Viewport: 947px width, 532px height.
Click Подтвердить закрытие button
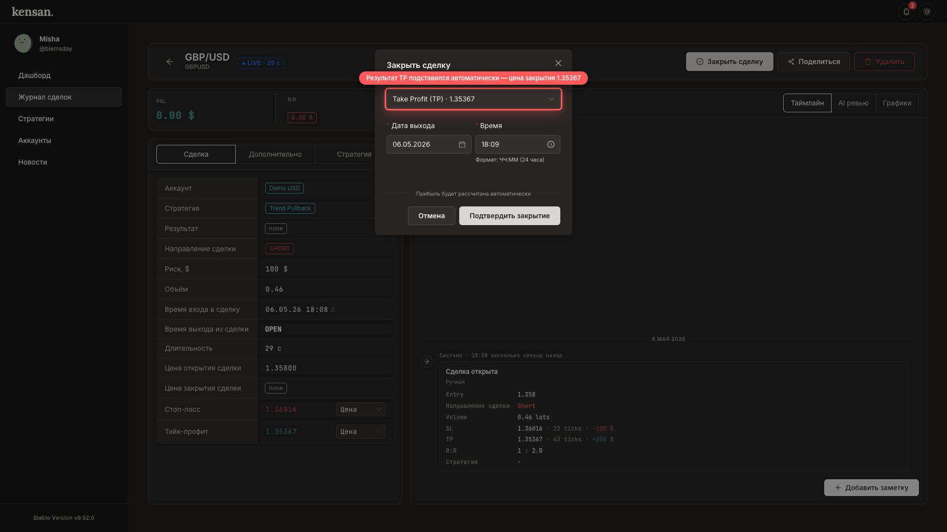tap(510, 216)
